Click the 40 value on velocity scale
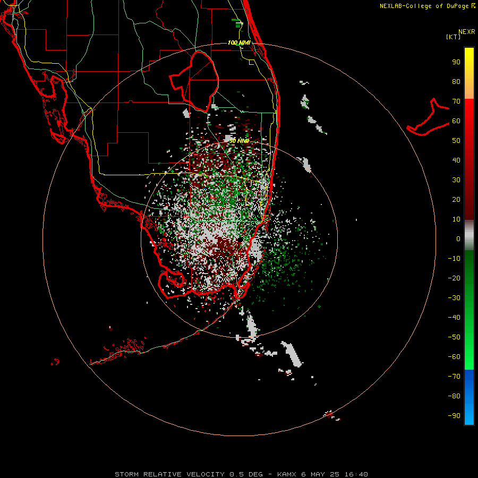Image resolution: width=478 pixels, height=478 pixels. tap(456, 160)
